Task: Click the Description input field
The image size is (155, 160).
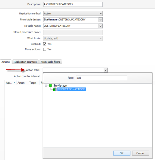Action: 73,4
